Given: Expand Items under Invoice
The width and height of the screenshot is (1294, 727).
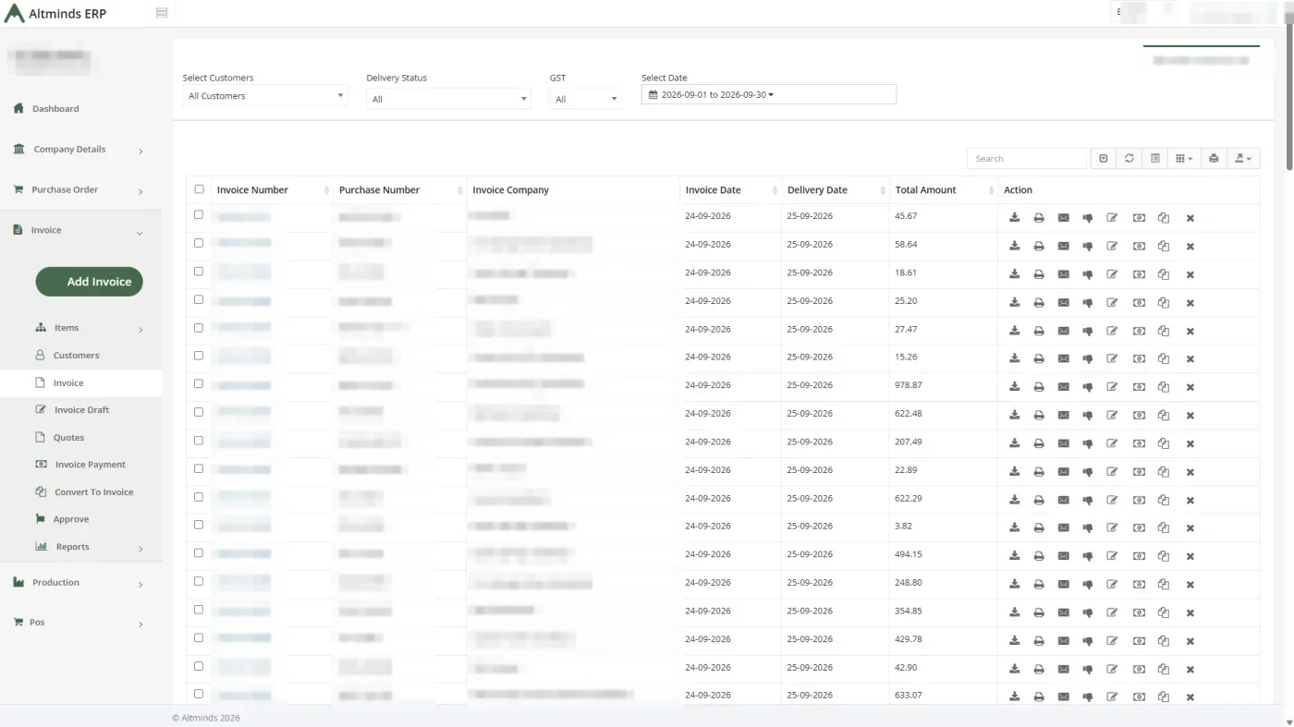Looking at the screenshot, I should coord(80,328).
